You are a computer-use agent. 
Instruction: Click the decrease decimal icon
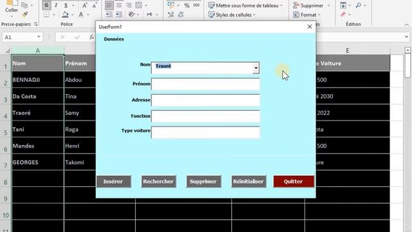[180, 14]
